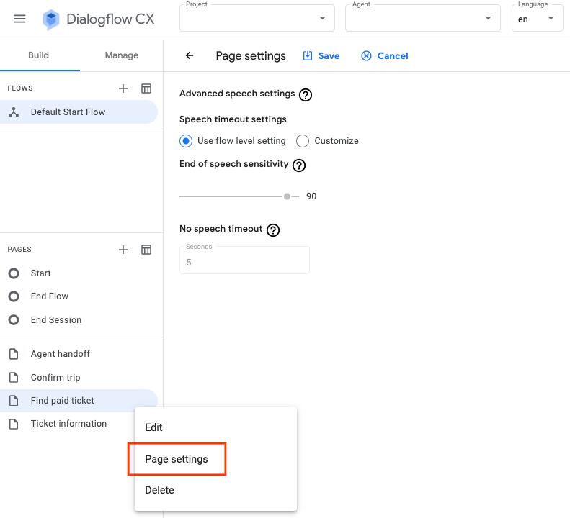This screenshot has width=570, height=518.
Task: Open help for End of speech sensitivity
Action: pyautogui.click(x=299, y=165)
